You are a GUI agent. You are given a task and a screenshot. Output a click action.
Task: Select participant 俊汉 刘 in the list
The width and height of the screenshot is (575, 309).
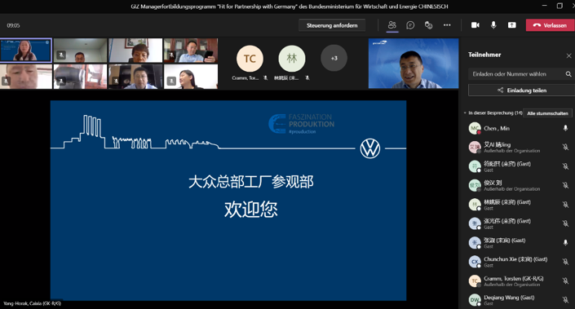pyautogui.click(x=519, y=185)
